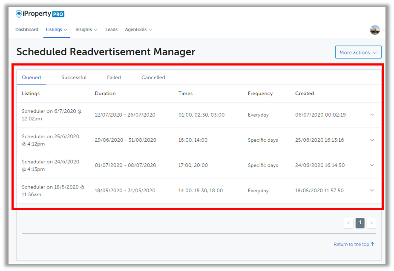Go to next page arrow
The height and width of the screenshot is (271, 394).
point(371,223)
